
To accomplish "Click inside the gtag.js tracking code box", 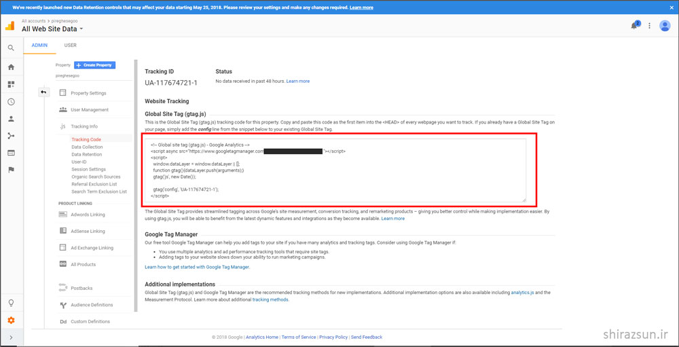I will [334, 170].
